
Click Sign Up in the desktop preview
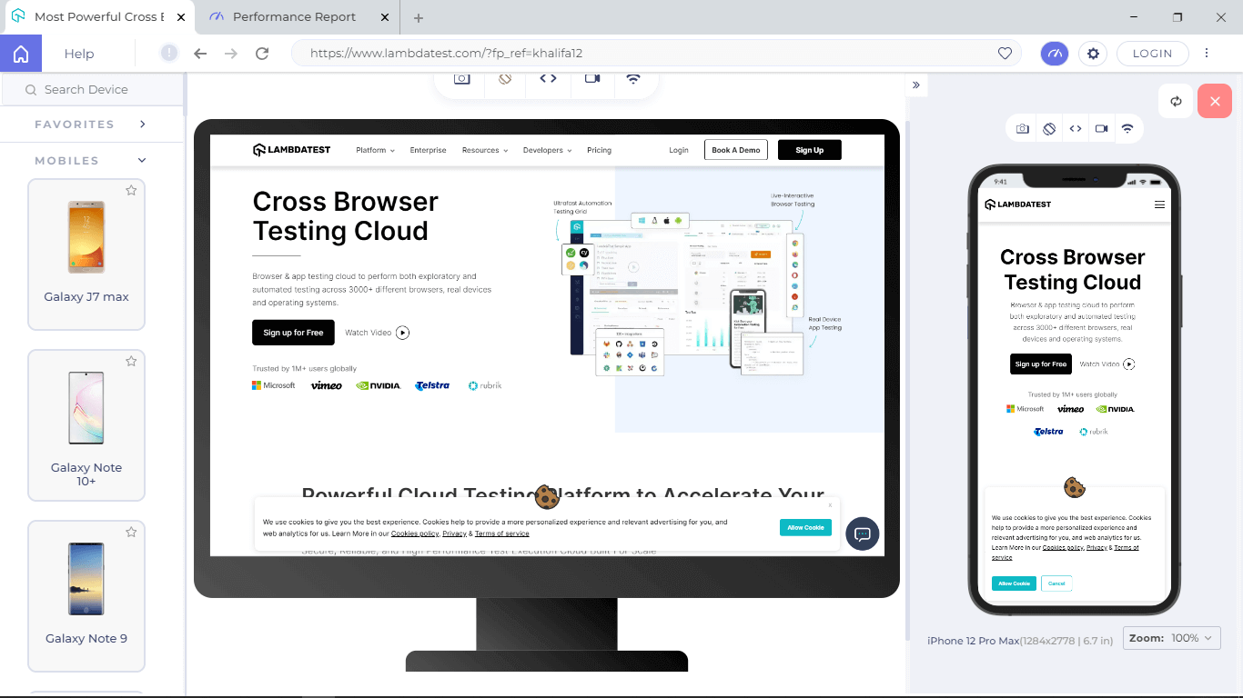coord(809,150)
